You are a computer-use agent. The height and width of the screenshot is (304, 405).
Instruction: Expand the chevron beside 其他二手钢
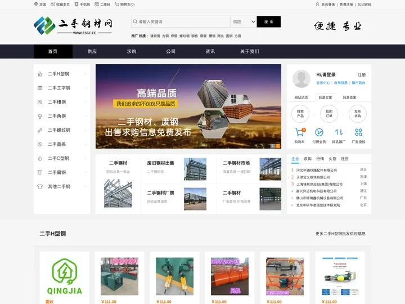pyautogui.click(x=85, y=186)
